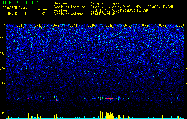Click the 0545 time marker
This screenshot has height=119, width=187.
click(91, 26)
